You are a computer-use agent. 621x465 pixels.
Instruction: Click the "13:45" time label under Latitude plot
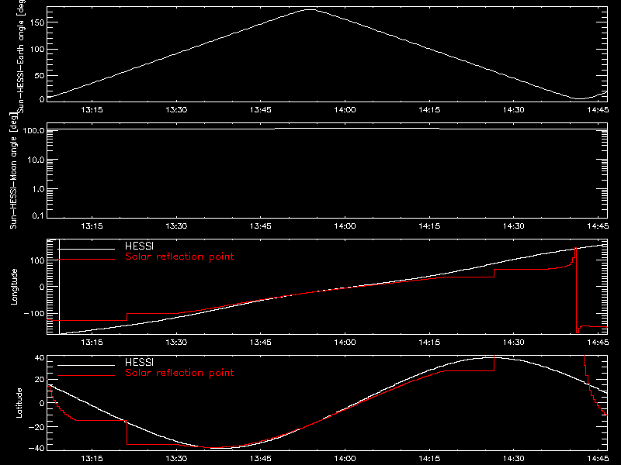[261, 459]
